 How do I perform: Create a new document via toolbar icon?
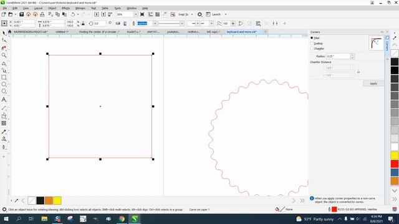(x=4, y=14)
